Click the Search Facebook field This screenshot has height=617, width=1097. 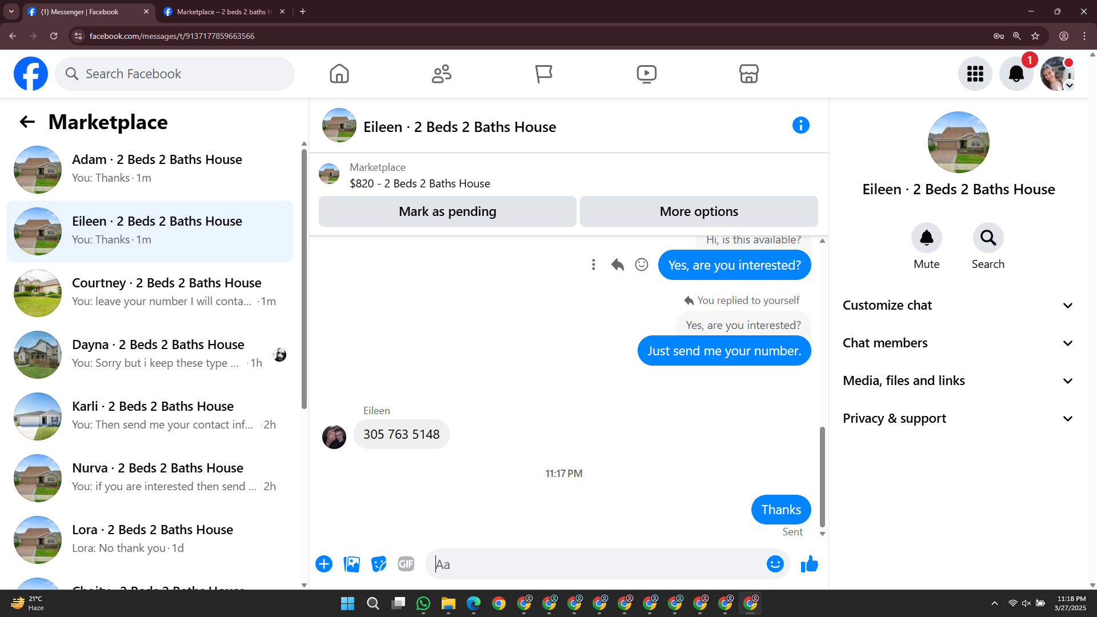coord(175,74)
